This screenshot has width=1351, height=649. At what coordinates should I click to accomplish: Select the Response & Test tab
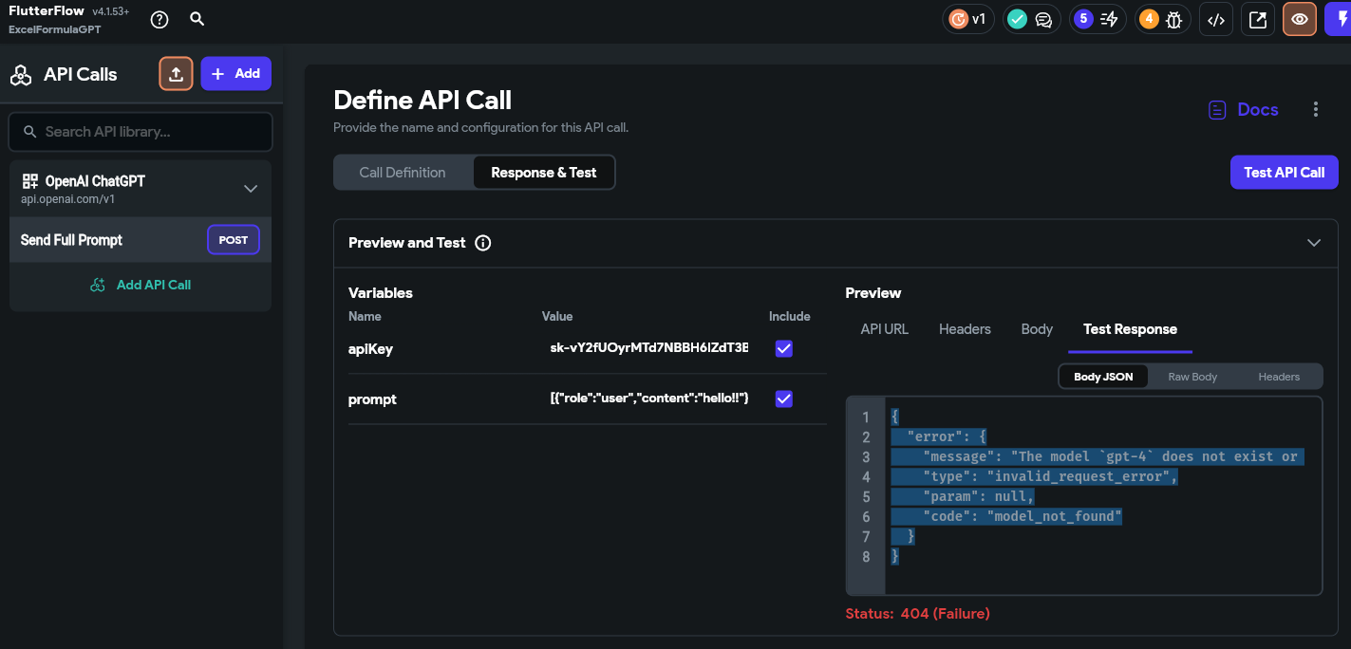[544, 173]
